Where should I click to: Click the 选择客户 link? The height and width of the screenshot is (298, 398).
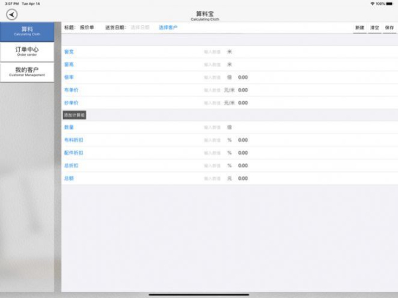[168, 27]
